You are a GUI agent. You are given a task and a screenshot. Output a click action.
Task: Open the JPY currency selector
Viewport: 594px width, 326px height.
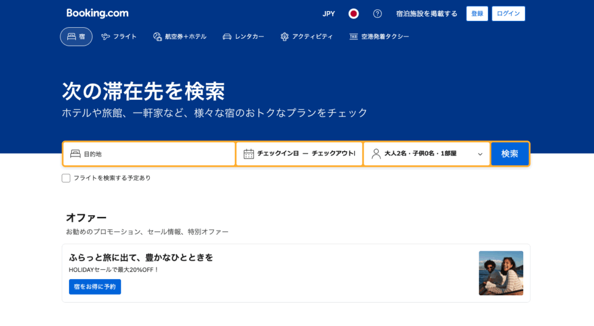[328, 14]
